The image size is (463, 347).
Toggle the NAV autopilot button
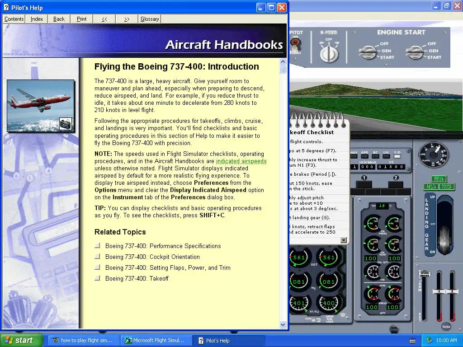pos(354,156)
